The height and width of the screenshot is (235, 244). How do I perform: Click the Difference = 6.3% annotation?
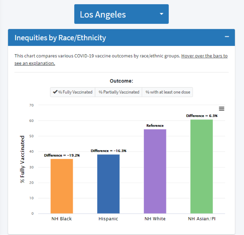(202, 116)
